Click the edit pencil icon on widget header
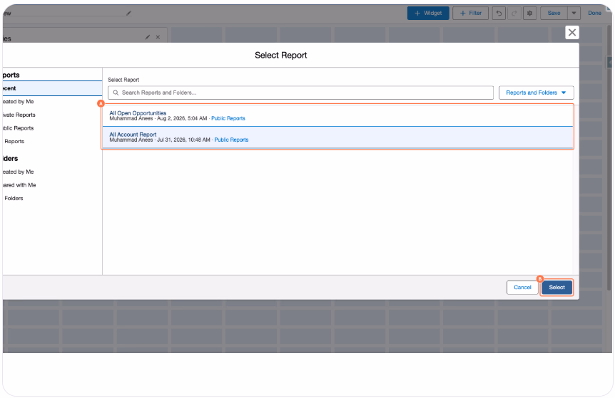615x398 pixels. (148, 37)
